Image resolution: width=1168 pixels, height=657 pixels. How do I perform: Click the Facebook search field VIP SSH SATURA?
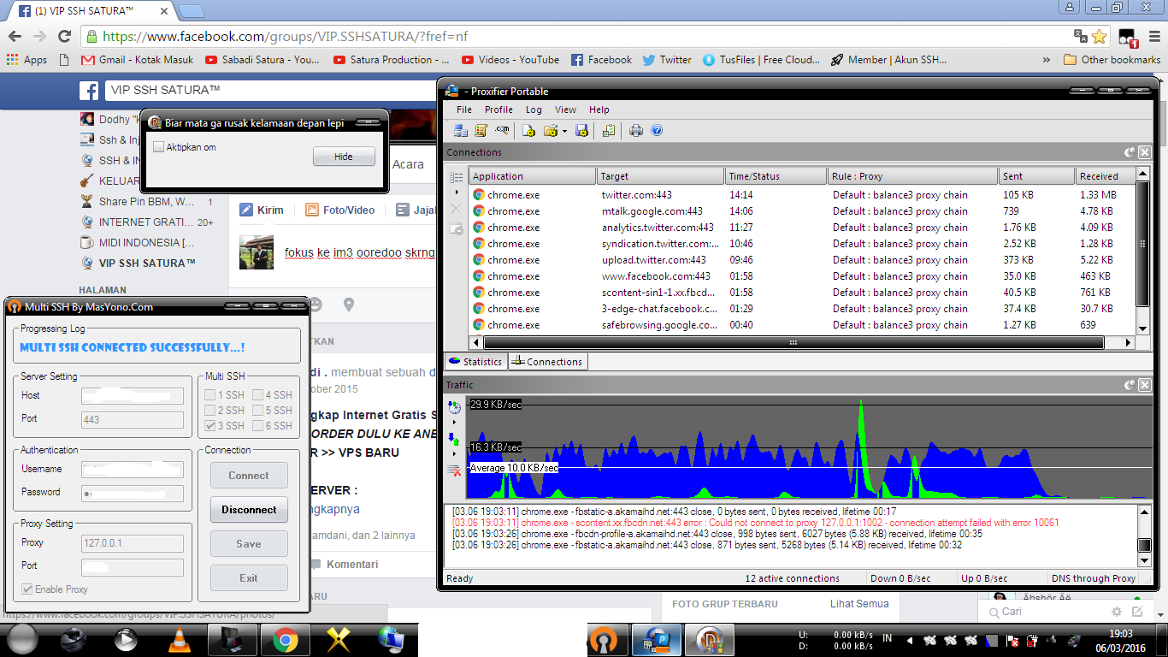(269, 90)
